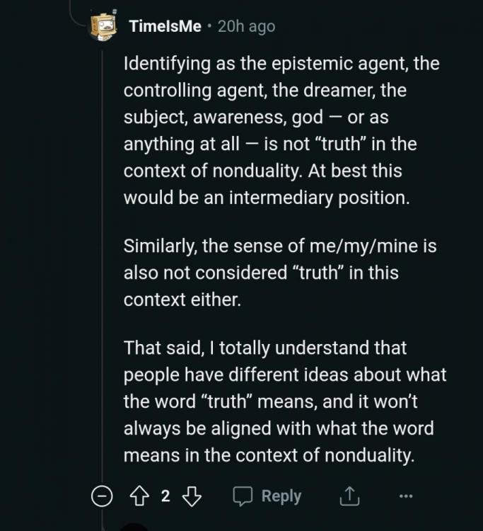
Task: Click the partially visible avatar at bottom
Action: click(x=134, y=527)
